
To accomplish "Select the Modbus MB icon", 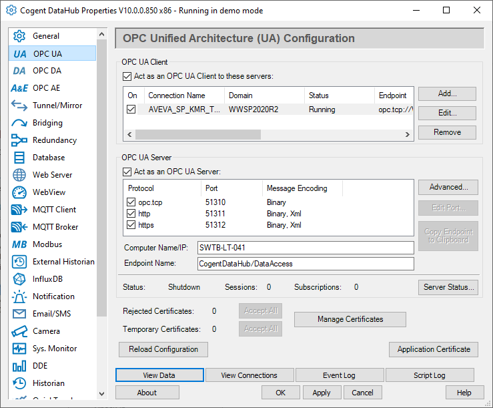I will click(19, 244).
